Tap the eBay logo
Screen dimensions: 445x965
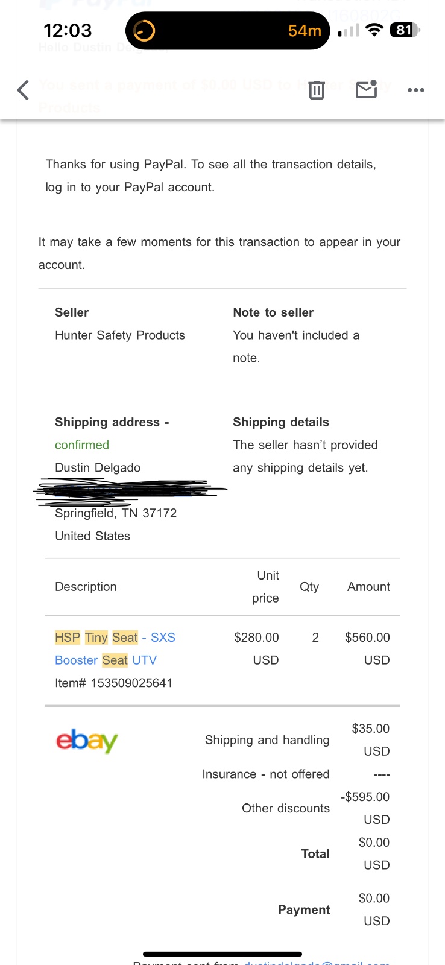87,740
